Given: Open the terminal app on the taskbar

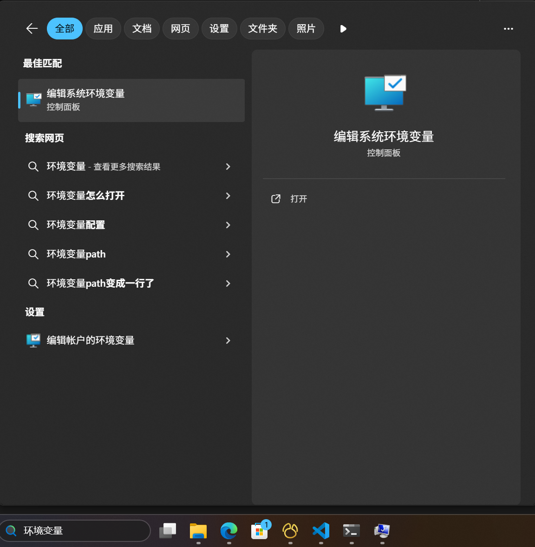Looking at the screenshot, I should click(352, 531).
